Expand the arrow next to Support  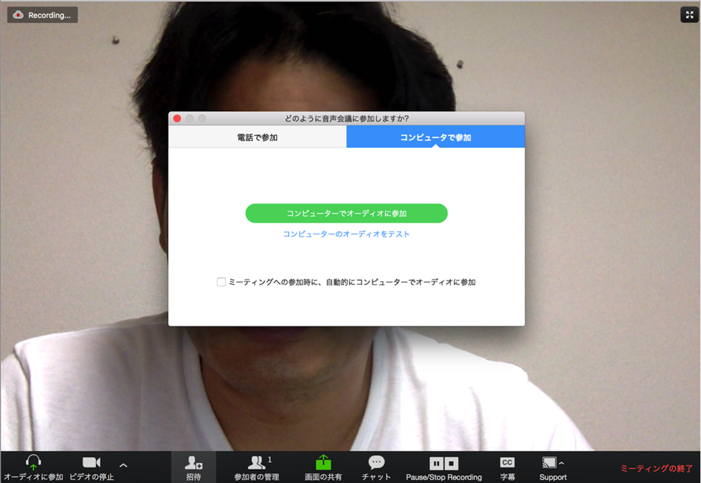(562, 463)
